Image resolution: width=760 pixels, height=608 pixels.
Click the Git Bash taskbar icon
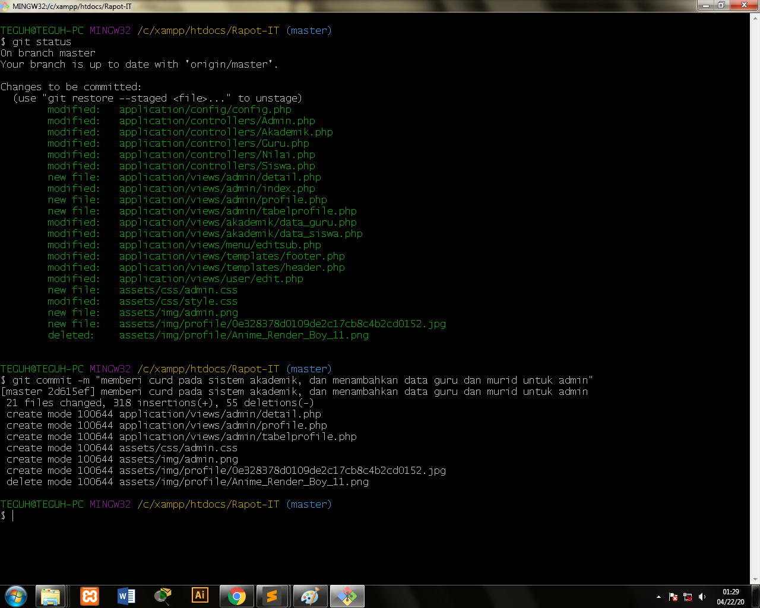[x=347, y=596]
